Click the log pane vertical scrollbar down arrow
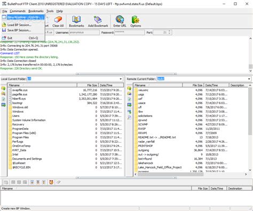Screen dimensions: 253x211 tap(250, 71)
